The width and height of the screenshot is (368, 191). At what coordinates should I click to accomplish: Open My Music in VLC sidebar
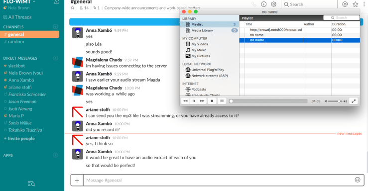(196, 50)
